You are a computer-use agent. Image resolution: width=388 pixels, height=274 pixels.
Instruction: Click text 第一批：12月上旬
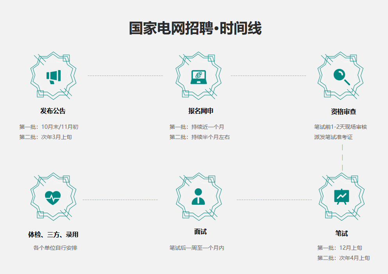click(340, 248)
